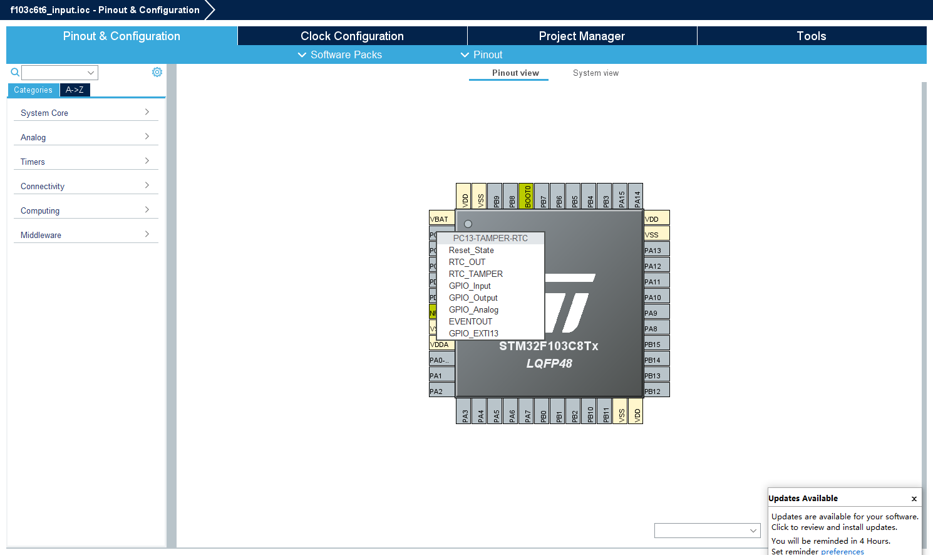Image resolution: width=933 pixels, height=555 pixels.
Task: Select the VBAT pin
Action: click(x=441, y=218)
